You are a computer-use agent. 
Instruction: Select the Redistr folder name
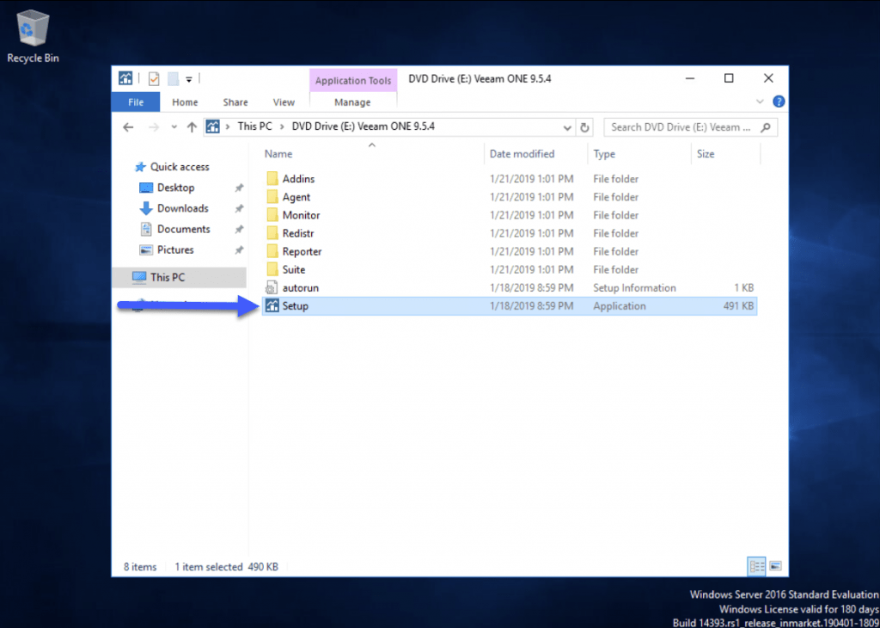(x=298, y=233)
